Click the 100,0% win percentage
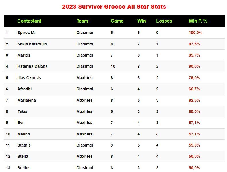227x172 pixels. pyautogui.click(x=195, y=33)
